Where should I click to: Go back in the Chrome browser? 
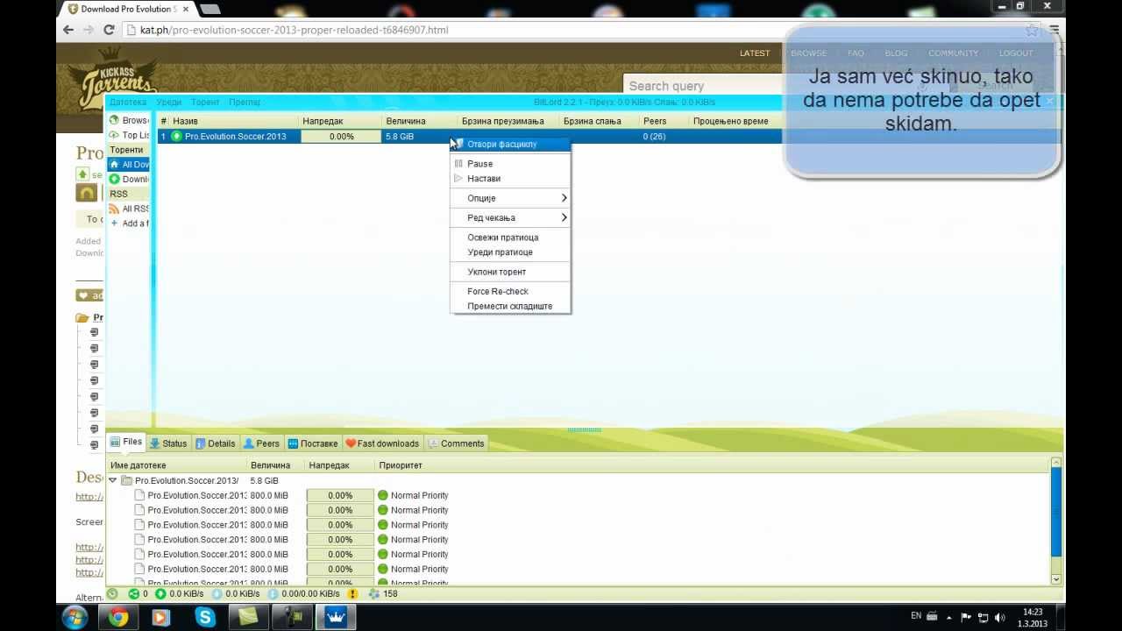tap(68, 30)
